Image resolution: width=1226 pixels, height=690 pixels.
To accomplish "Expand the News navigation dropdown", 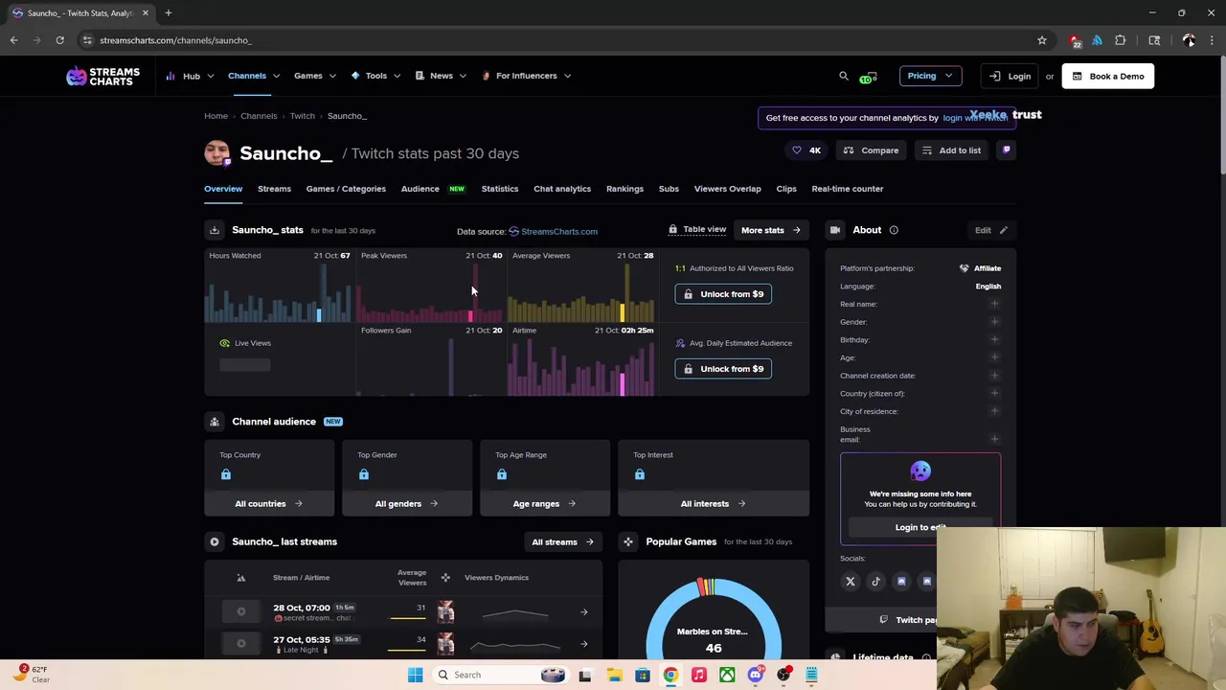I will (x=441, y=76).
